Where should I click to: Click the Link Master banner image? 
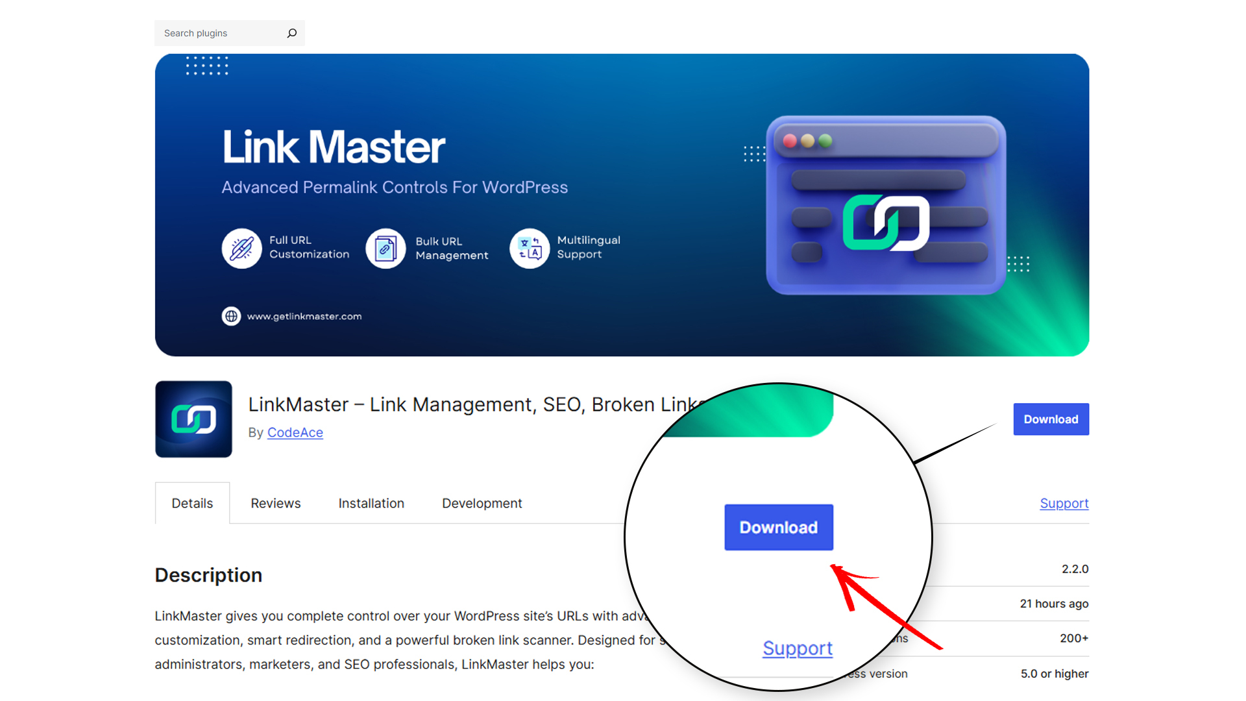622,205
